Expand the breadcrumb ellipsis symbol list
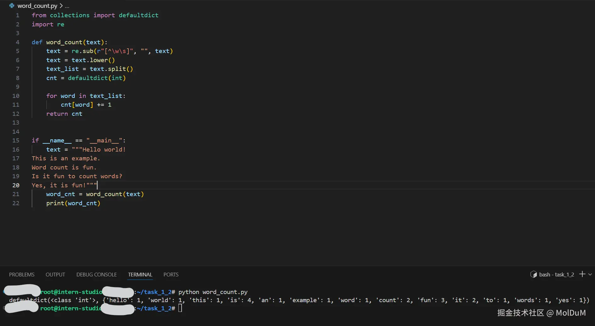This screenshot has height=326, width=595. 67,6
